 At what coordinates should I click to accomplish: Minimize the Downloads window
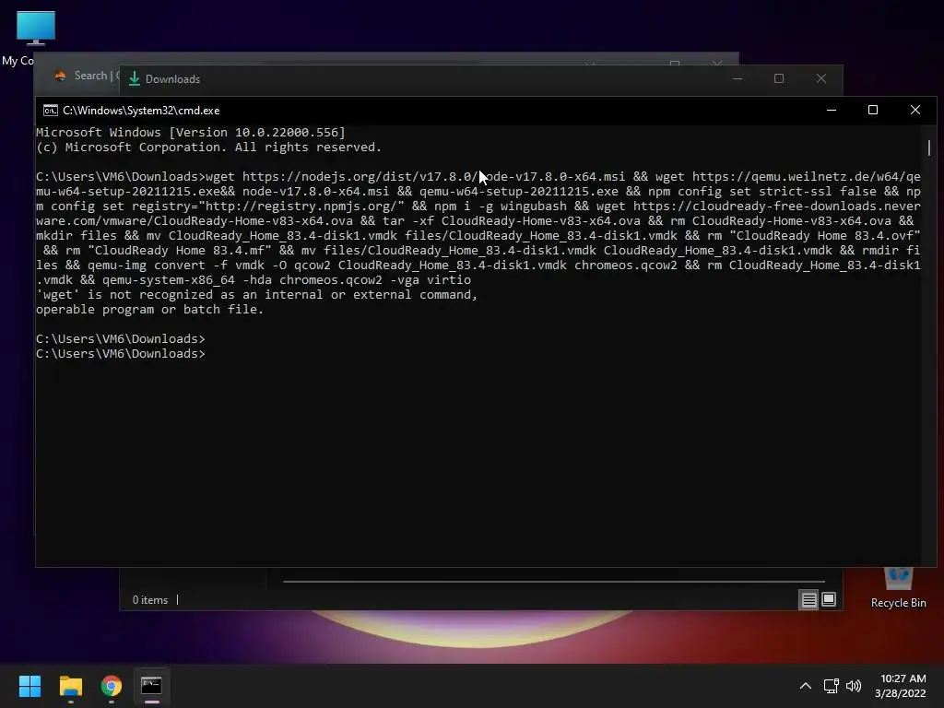click(737, 79)
